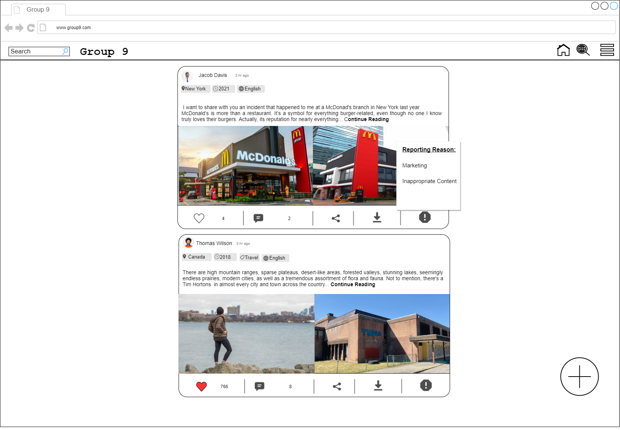Open the photo of the person by the lake
620x430 pixels.
pyautogui.click(x=247, y=334)
